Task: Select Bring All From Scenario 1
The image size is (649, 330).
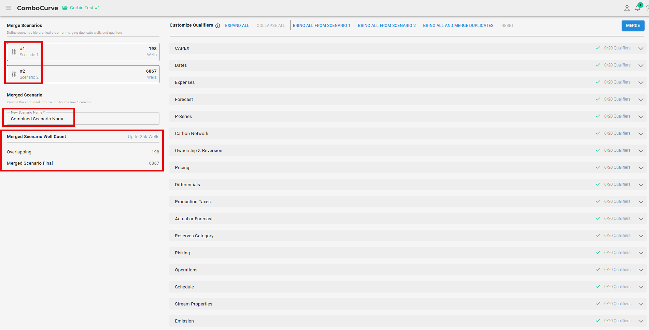Action: 321,26
